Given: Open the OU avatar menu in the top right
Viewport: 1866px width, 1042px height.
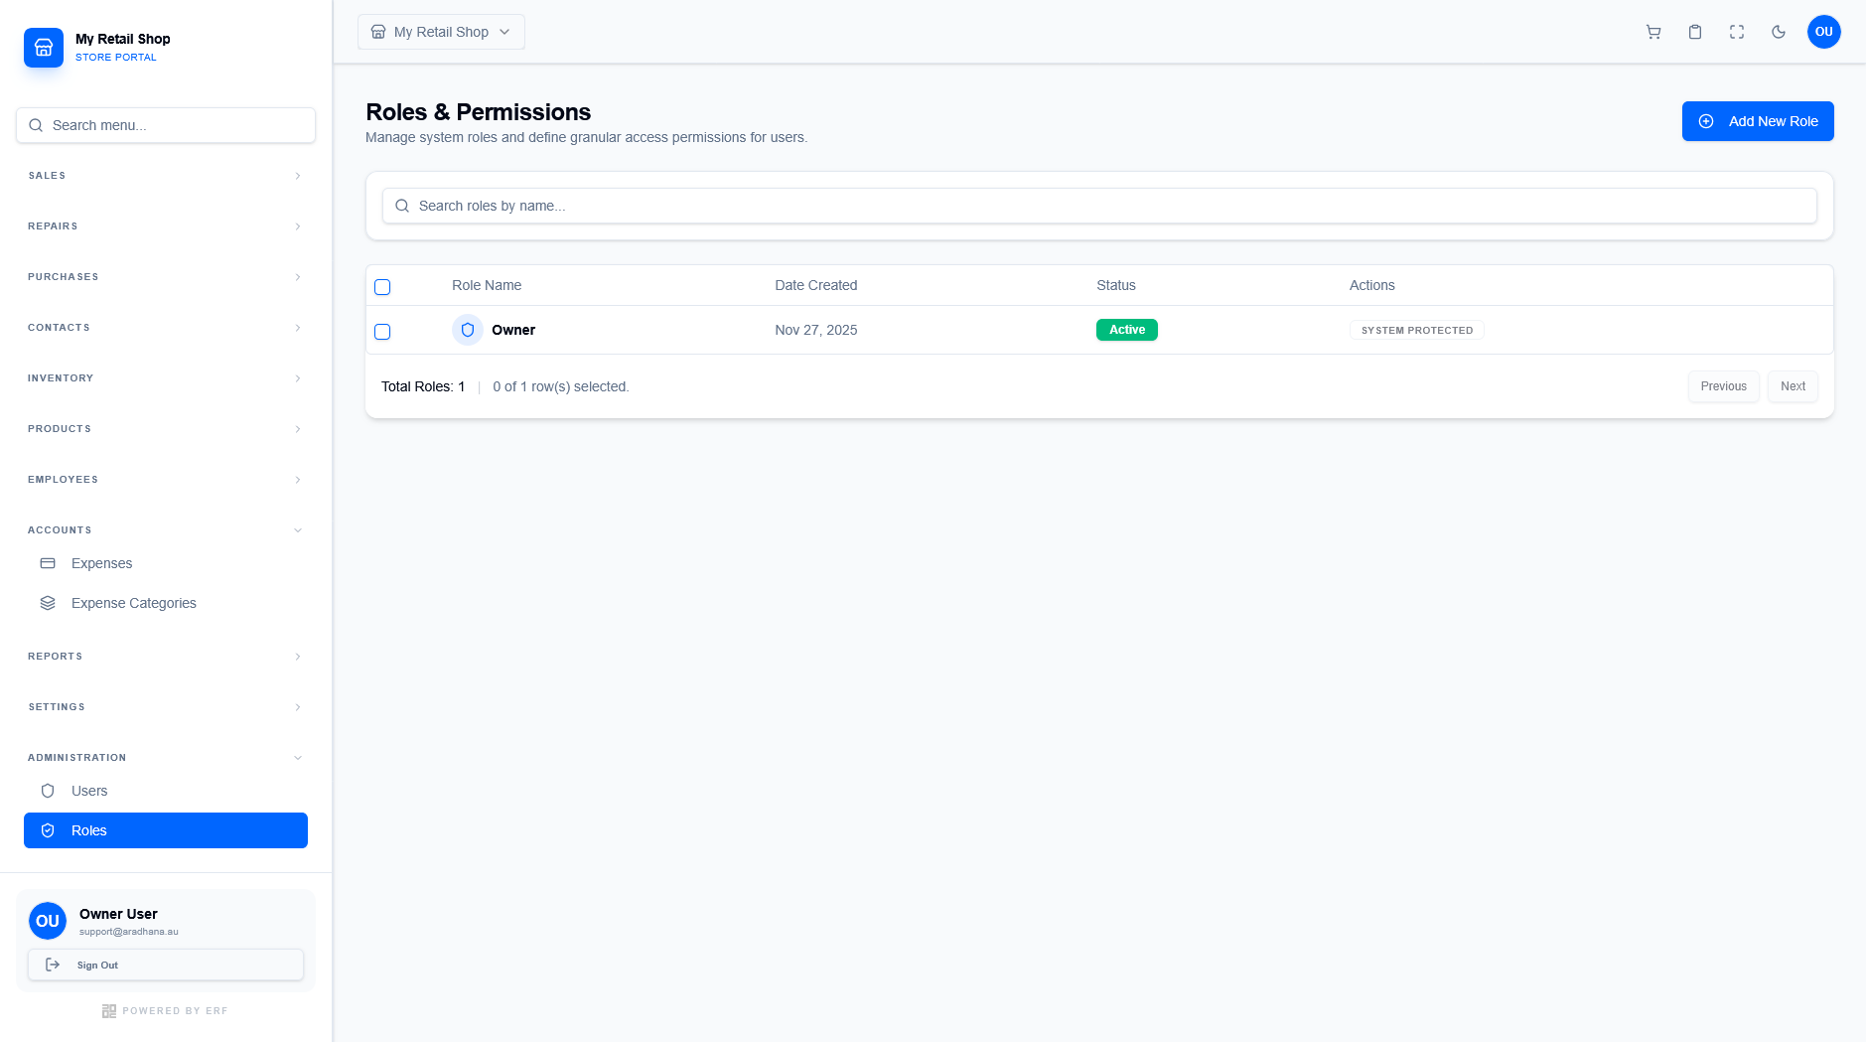Looking at the screenshot, I should (1823, 32).
